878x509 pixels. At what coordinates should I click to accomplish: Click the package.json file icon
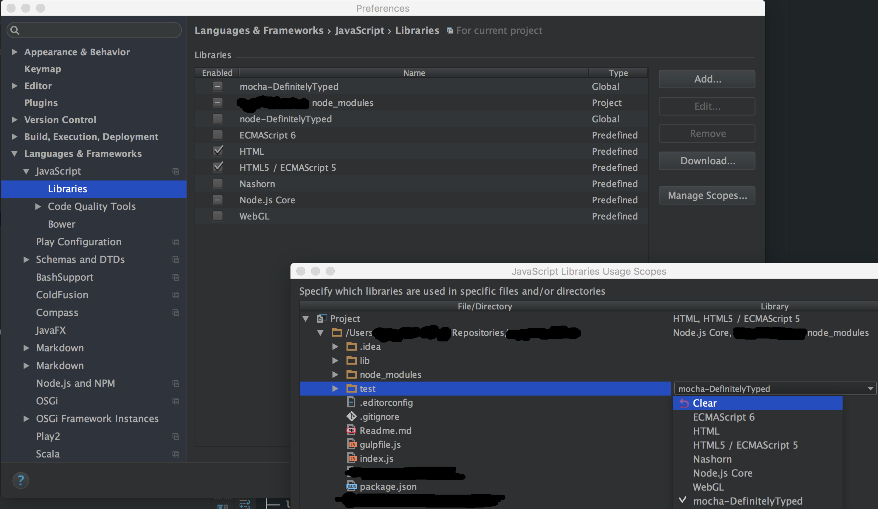[x=352, y=487]
